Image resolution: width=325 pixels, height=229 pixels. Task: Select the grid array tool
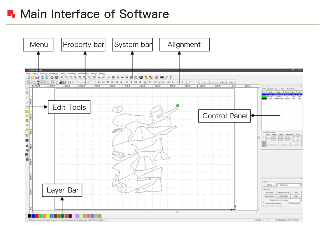[x=27, y=159]
